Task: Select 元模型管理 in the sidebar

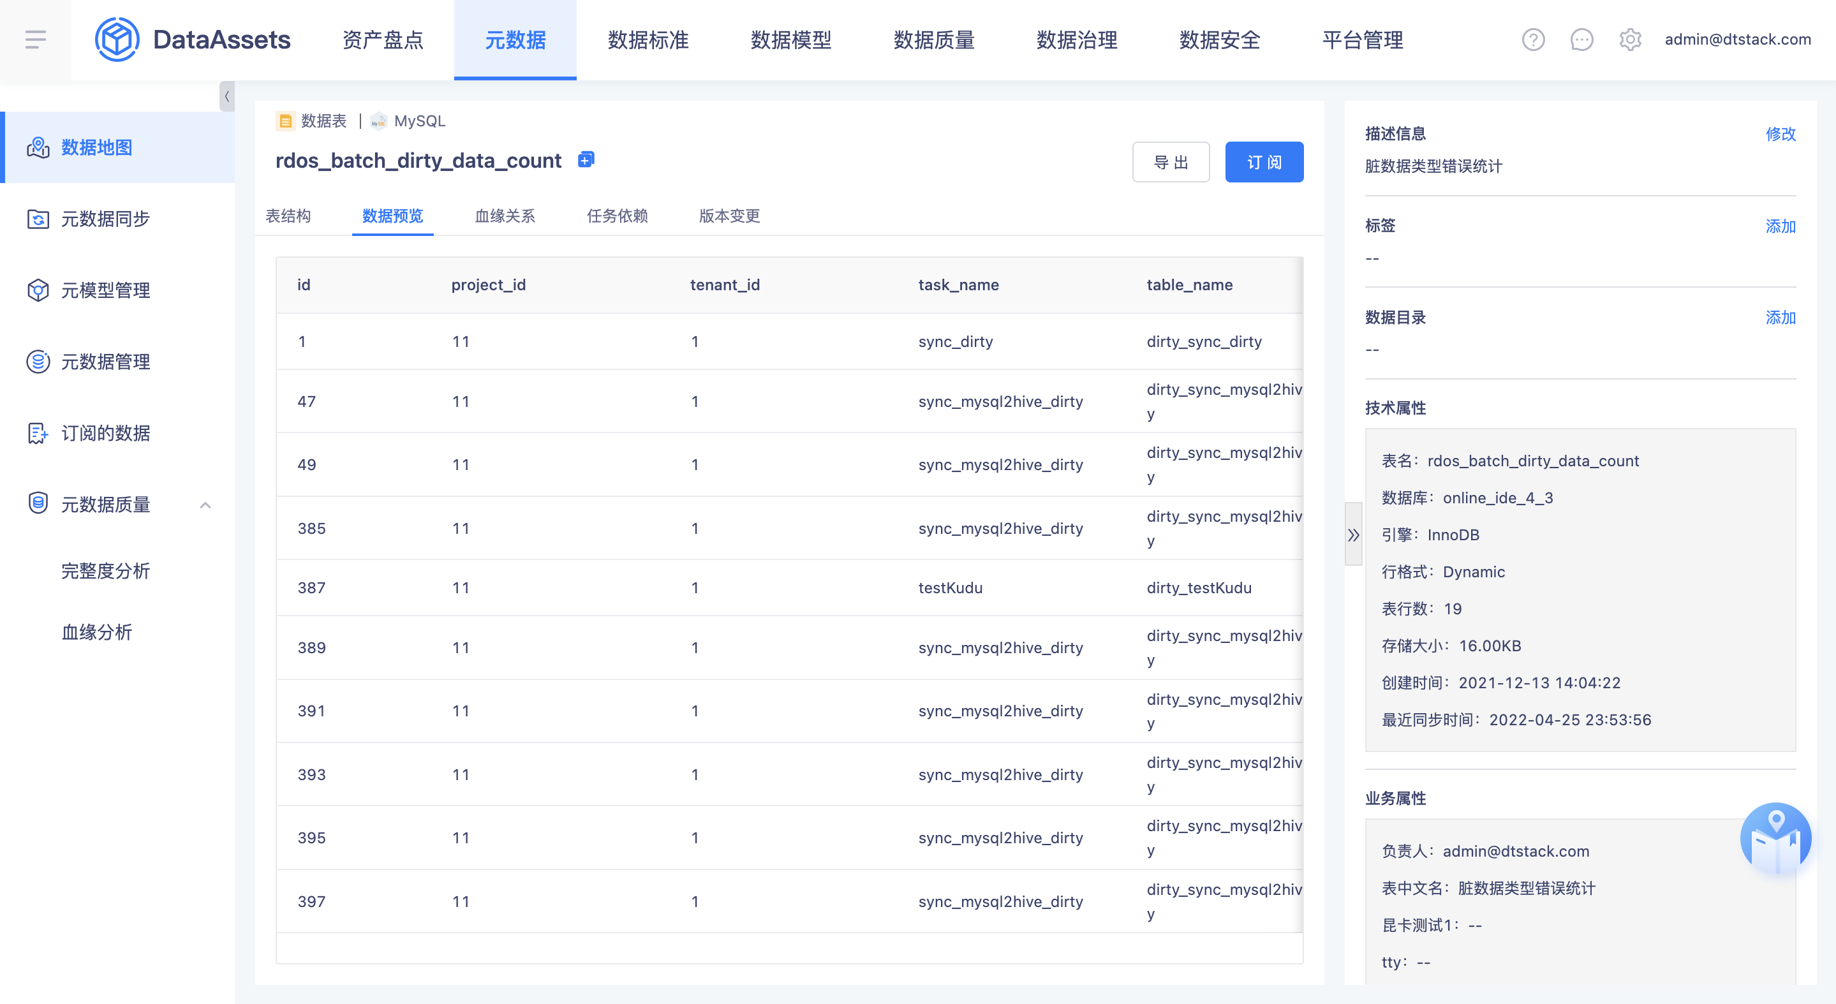Action: 117,290
